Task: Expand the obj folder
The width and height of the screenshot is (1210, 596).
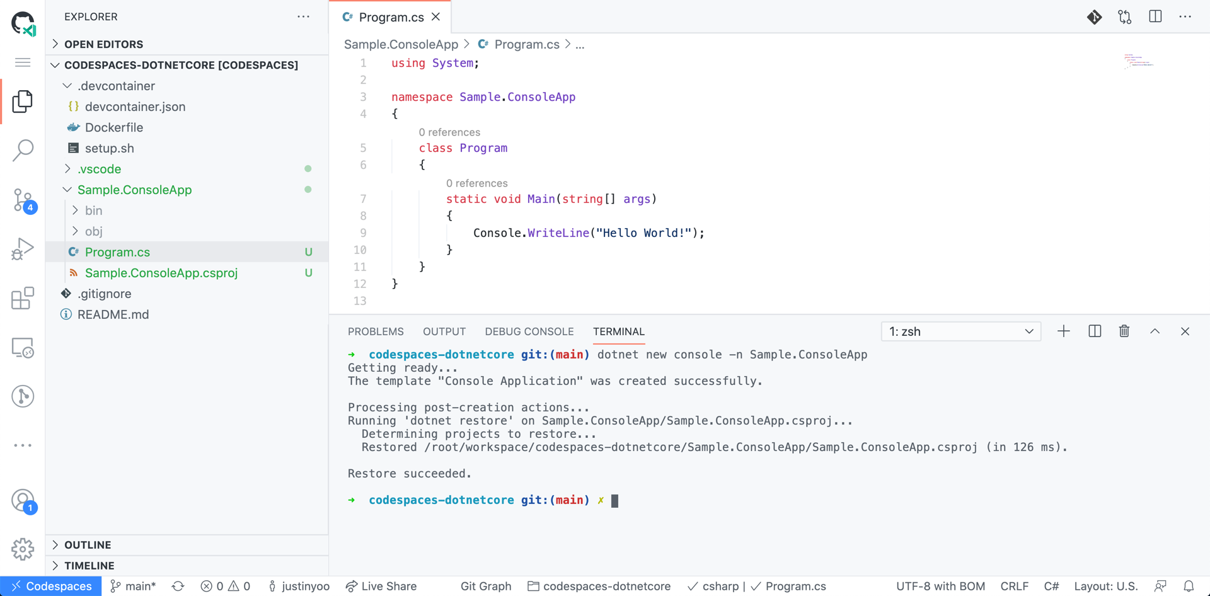Action: click(187, 231)
